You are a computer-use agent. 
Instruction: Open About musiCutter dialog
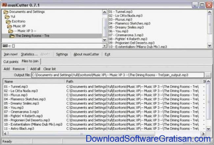[86, 54]
